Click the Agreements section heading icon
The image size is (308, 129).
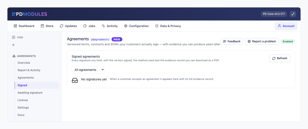[14, 56]
